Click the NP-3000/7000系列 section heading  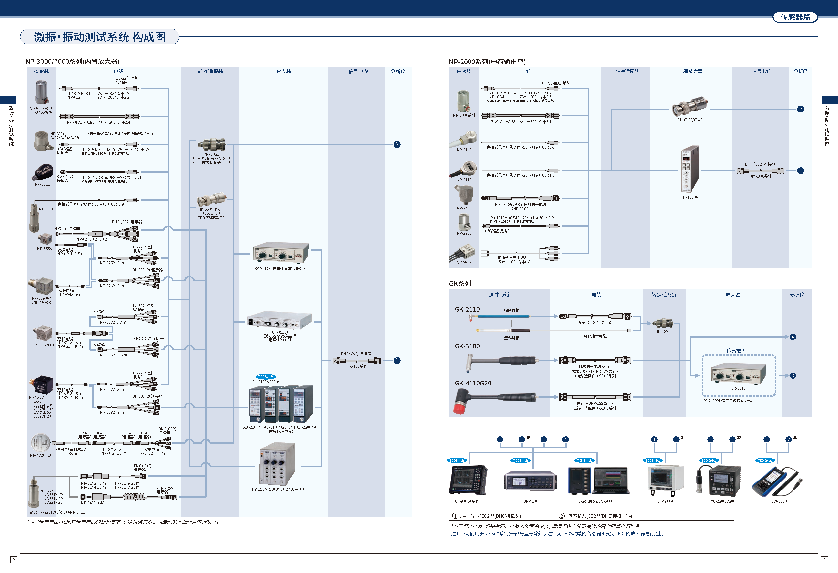click(x=72, y=61)
